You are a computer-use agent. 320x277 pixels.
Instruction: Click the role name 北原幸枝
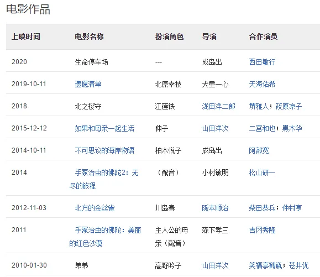[168, 84]
